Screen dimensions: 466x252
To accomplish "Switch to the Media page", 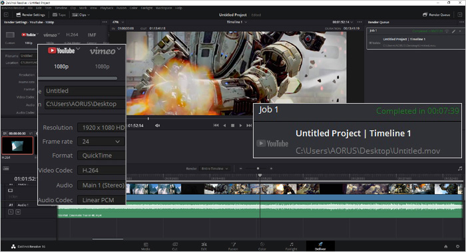I will pyautogui.click(x=146, y=247).
